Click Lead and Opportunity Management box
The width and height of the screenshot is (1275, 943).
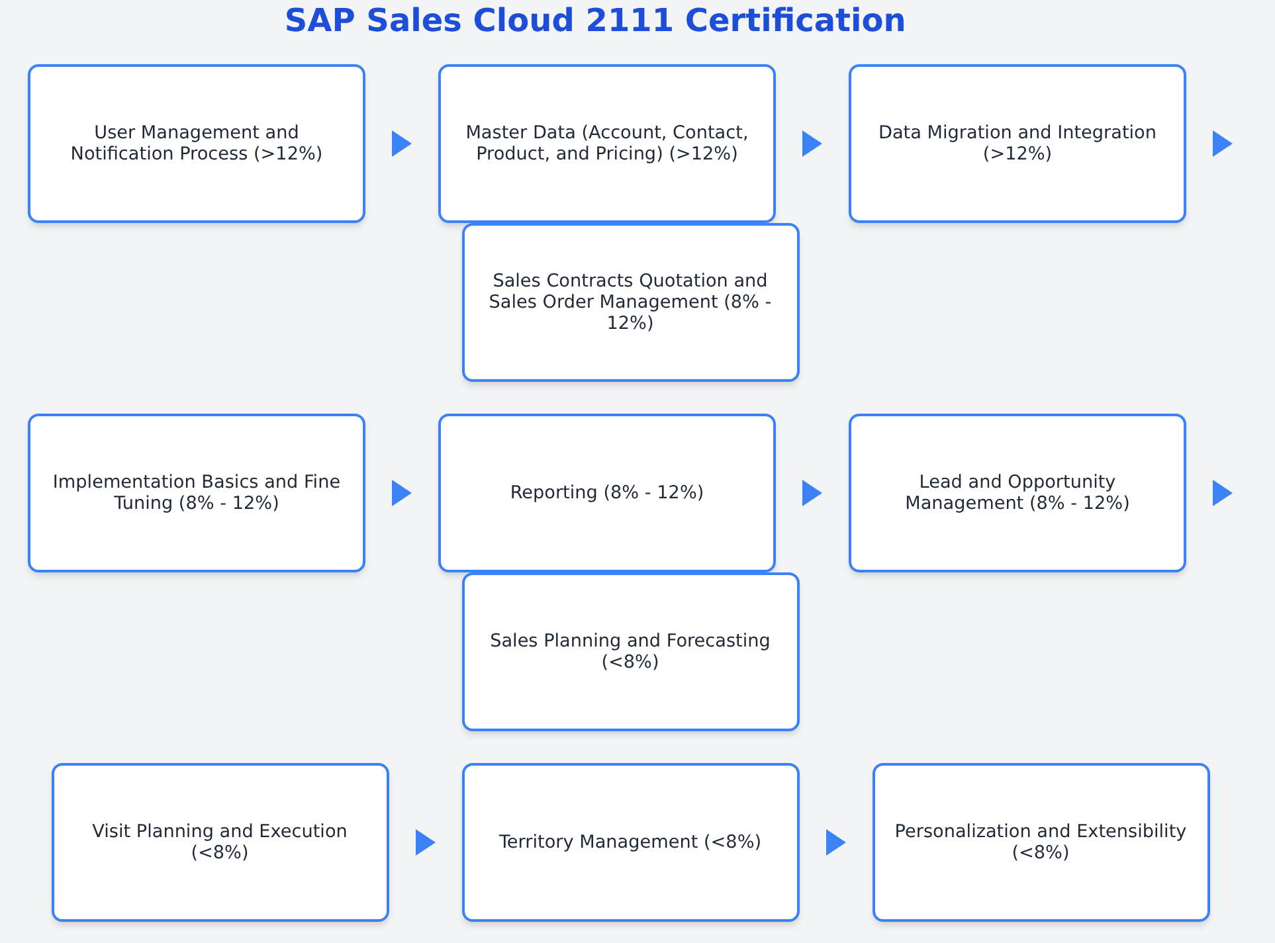point(1017,493)
